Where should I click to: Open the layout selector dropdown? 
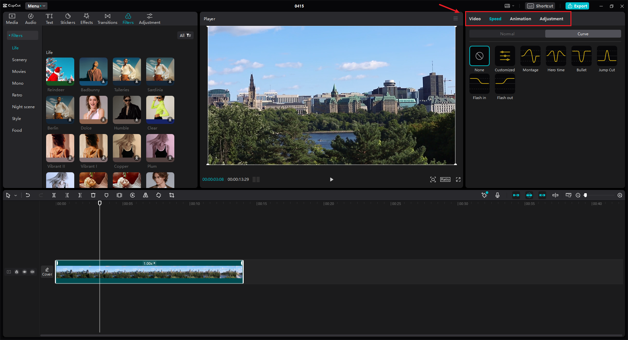coord(509,6)
